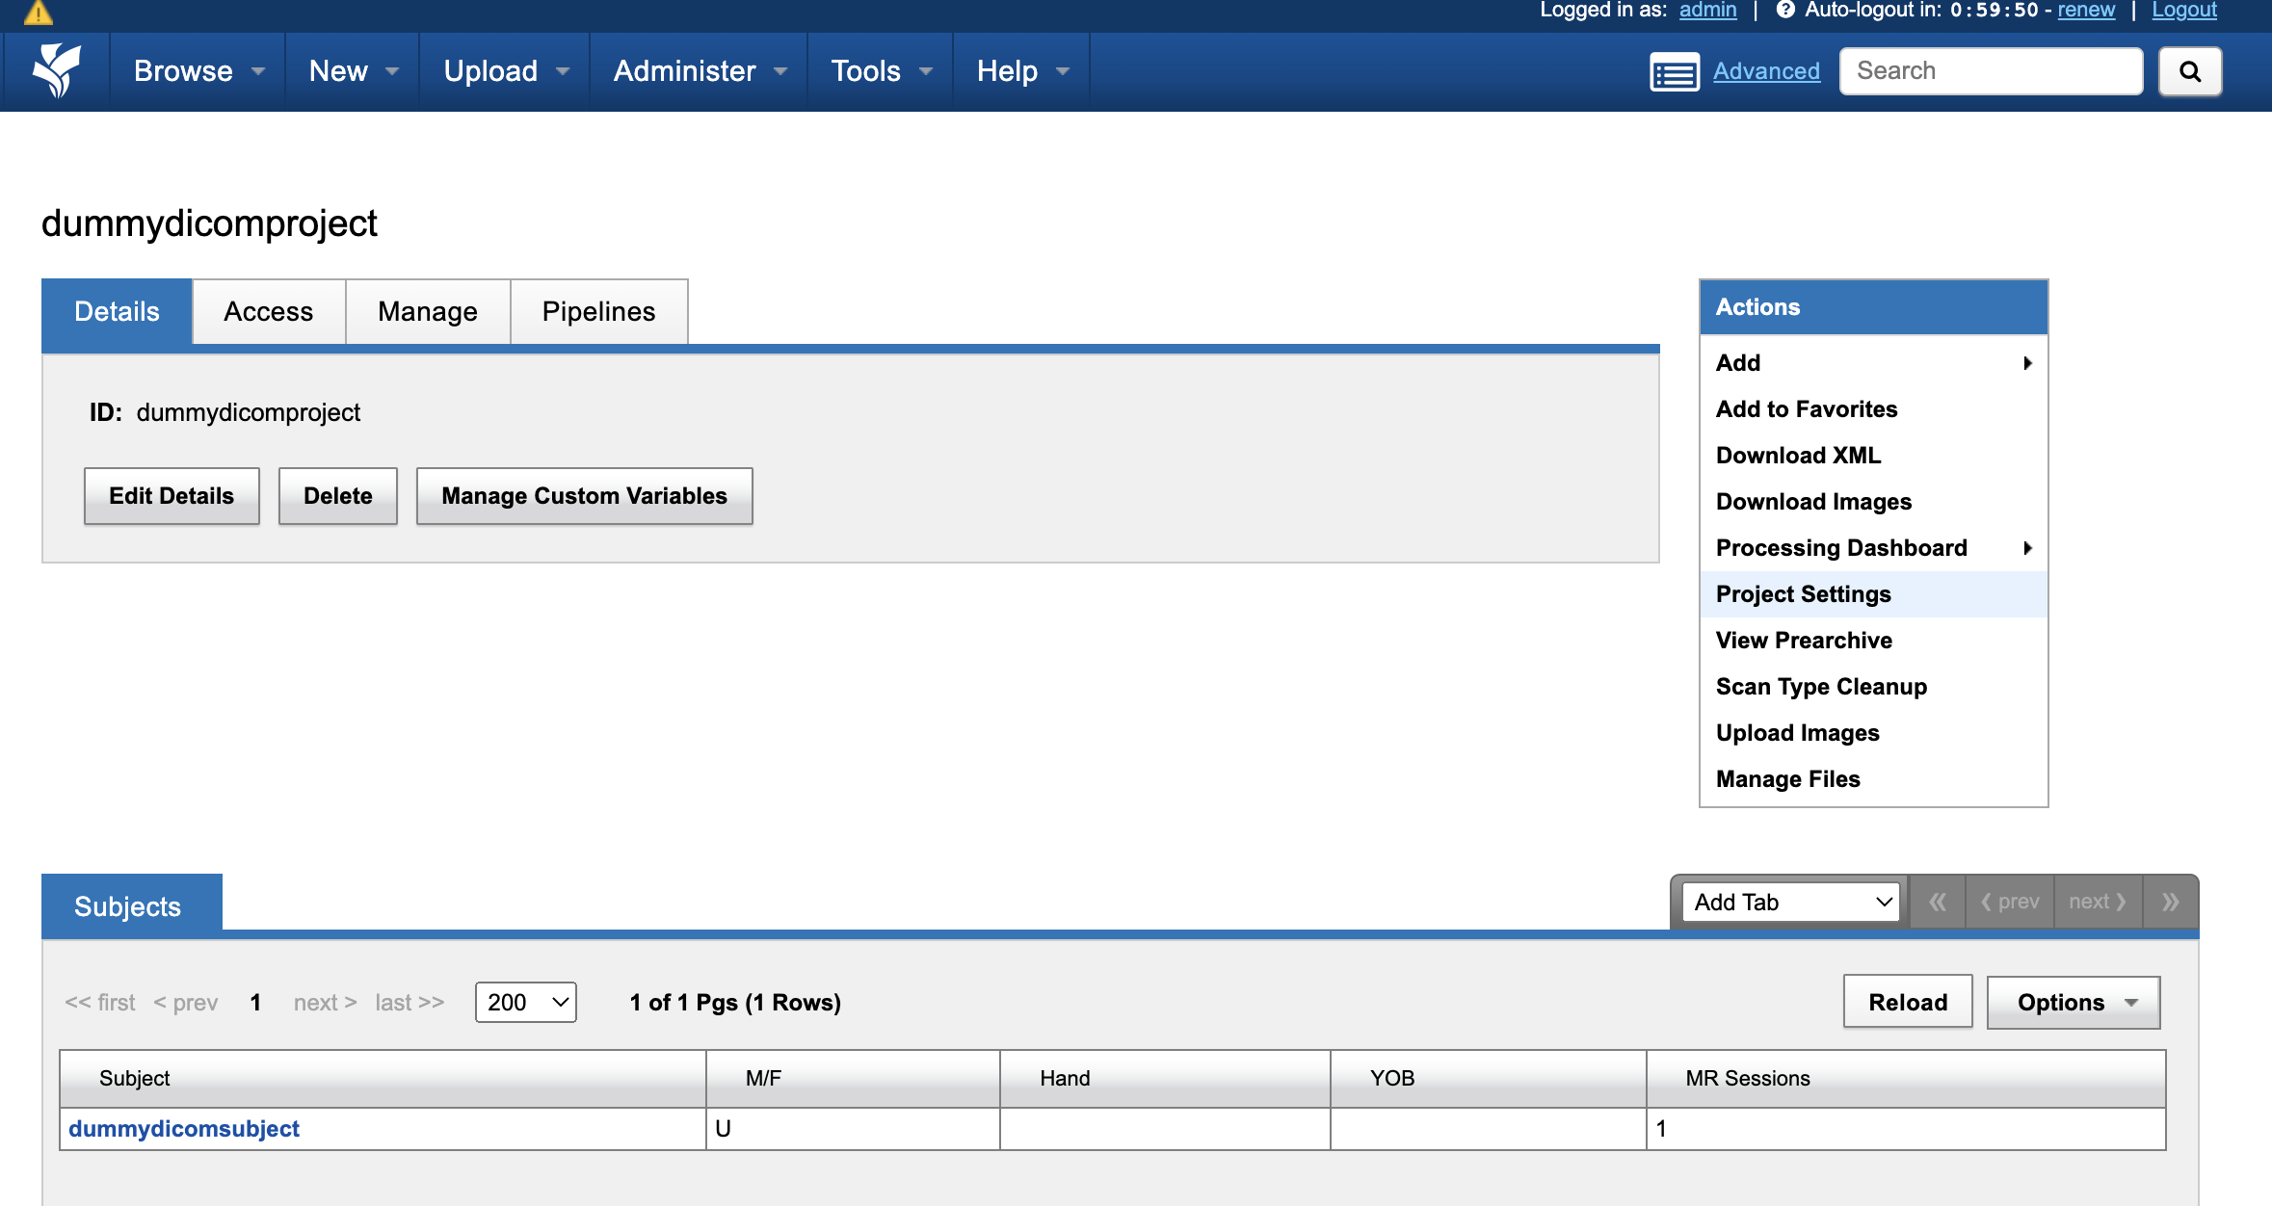Image resolution: width=2272 pixels, height=1206 pixels.
Task: Sort by Hand column header
Action: [x=1166, y=1079]
